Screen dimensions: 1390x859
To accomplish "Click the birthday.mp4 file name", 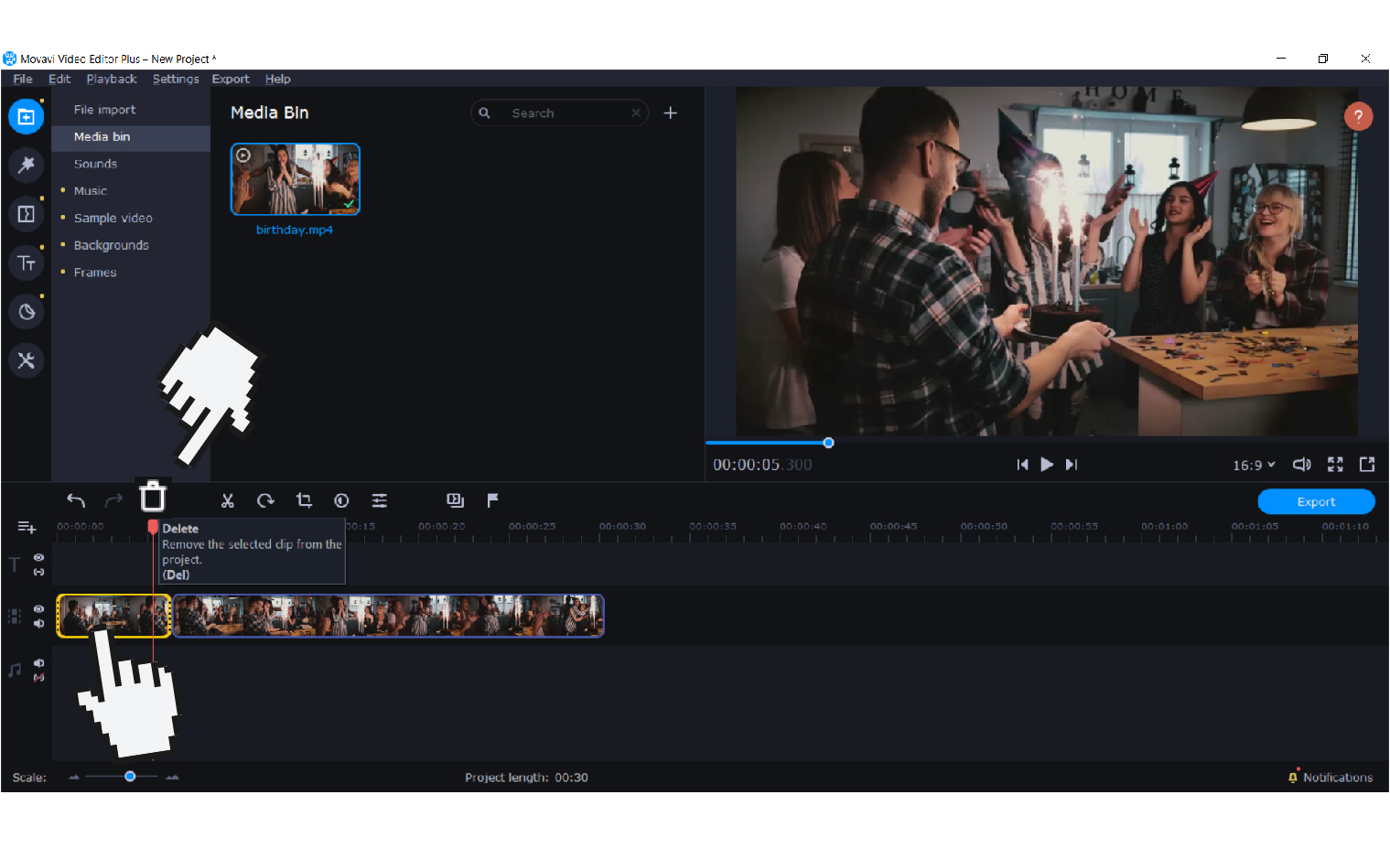I will point(295,231).
